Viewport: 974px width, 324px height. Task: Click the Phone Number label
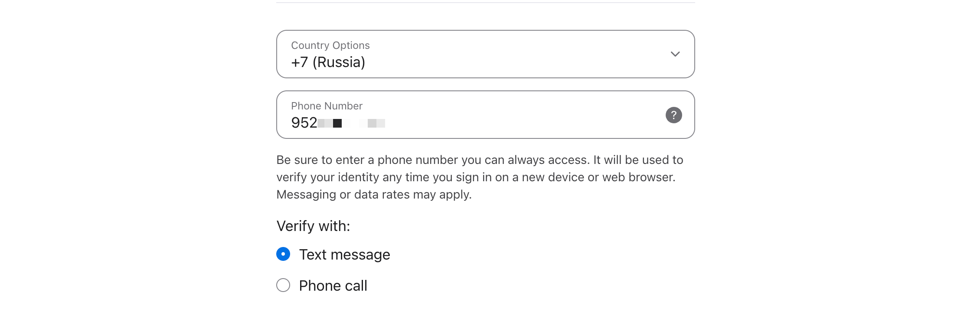[x=326, y=106]
